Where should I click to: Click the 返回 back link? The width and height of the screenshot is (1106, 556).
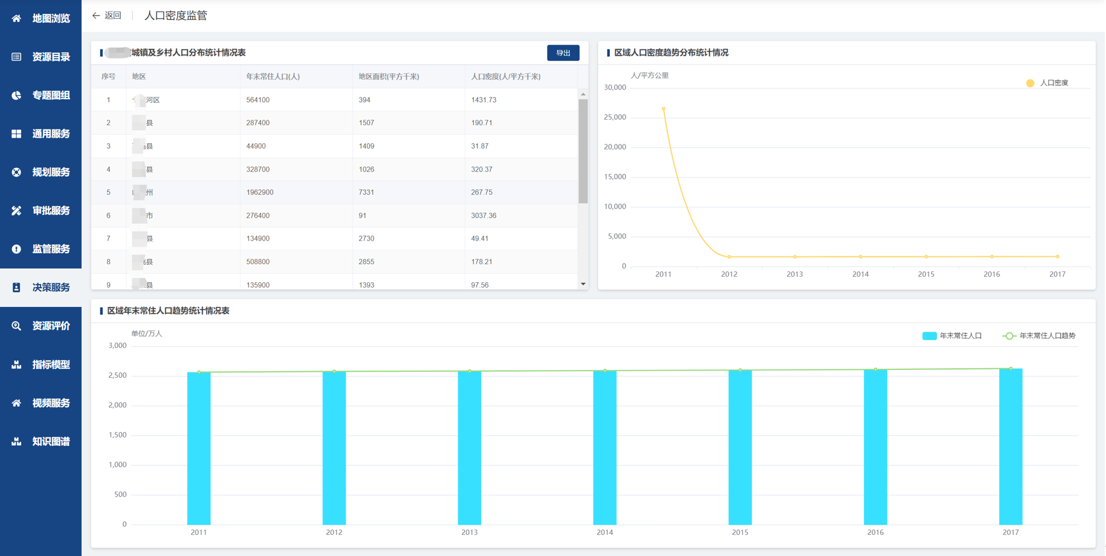point(106,16)
